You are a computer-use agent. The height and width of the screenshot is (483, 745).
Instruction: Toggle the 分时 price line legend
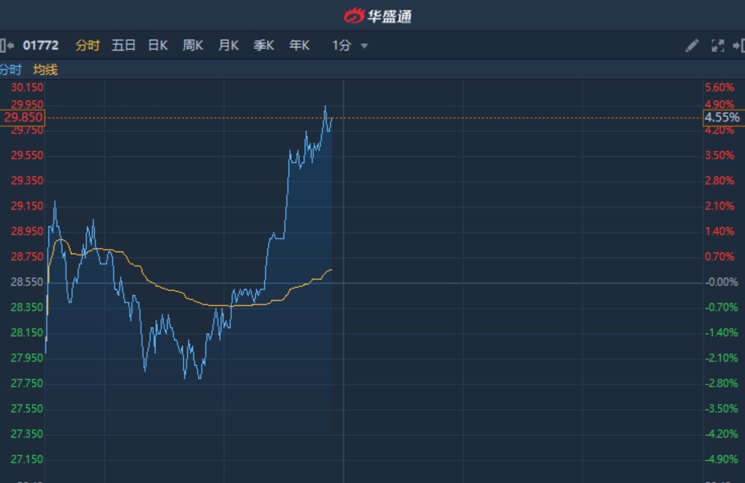click(11, 70)
